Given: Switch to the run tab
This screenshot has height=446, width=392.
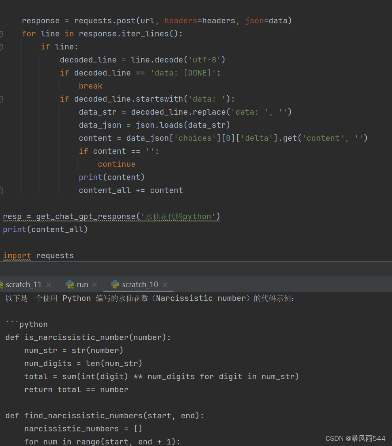Looking at the screenshot, I should coord(82,284).
